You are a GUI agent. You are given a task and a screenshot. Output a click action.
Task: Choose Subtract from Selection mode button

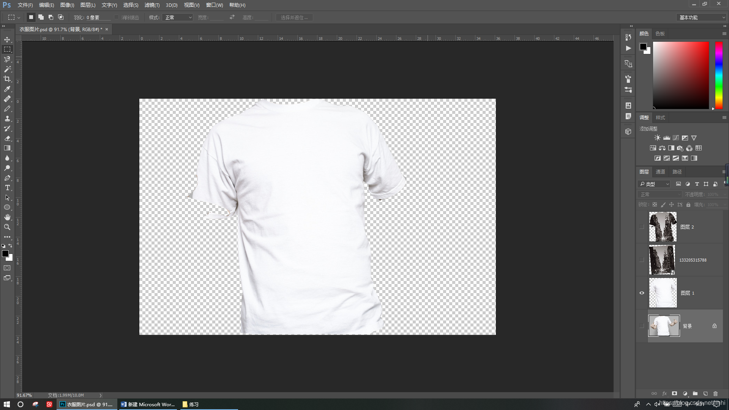(51, 17)
